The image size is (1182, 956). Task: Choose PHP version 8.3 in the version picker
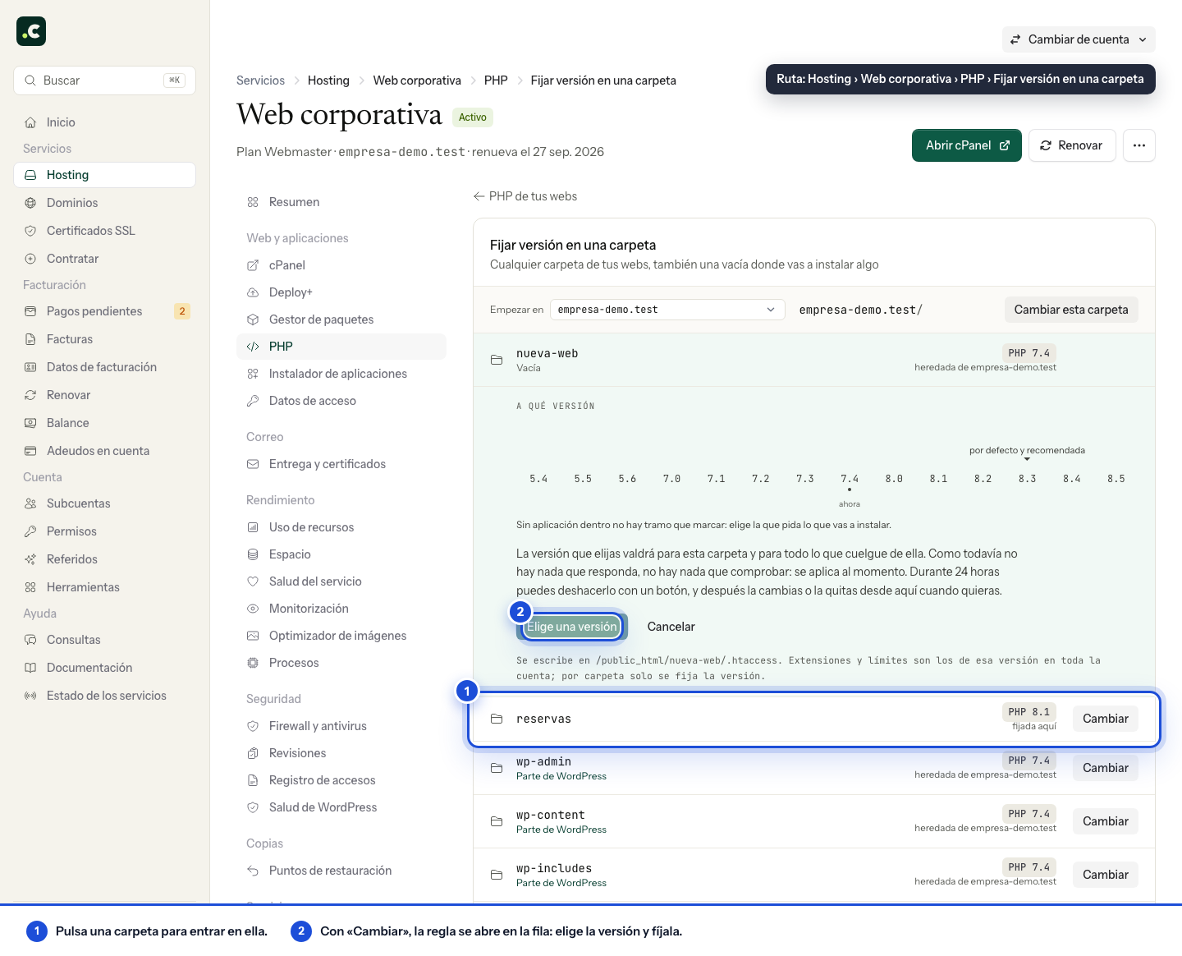point(1028,479)
